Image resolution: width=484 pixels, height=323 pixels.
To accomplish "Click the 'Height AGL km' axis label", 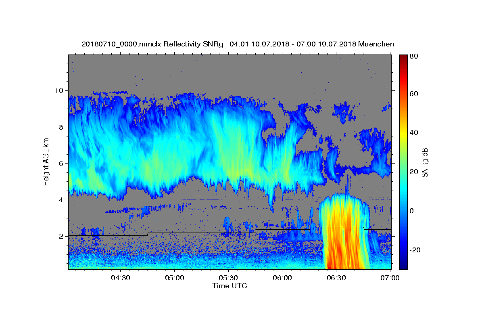I will (x=46, y=161).
